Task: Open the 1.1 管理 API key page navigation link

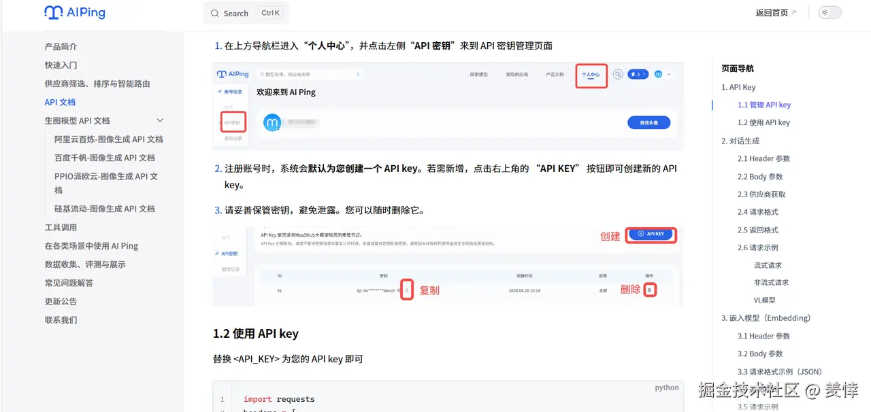Action: 763,105
